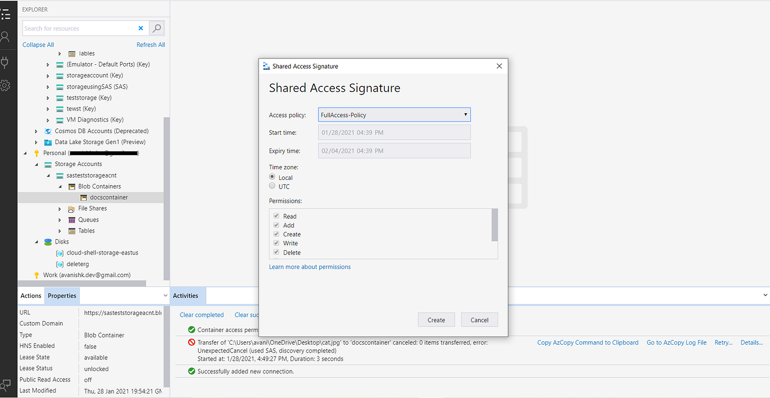Switch to the Actions tab

click(30, 295)
